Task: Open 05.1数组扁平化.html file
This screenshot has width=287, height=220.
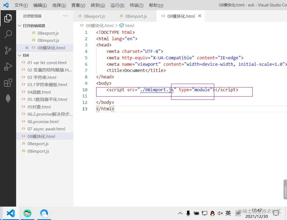Action: tap(45, 99)
